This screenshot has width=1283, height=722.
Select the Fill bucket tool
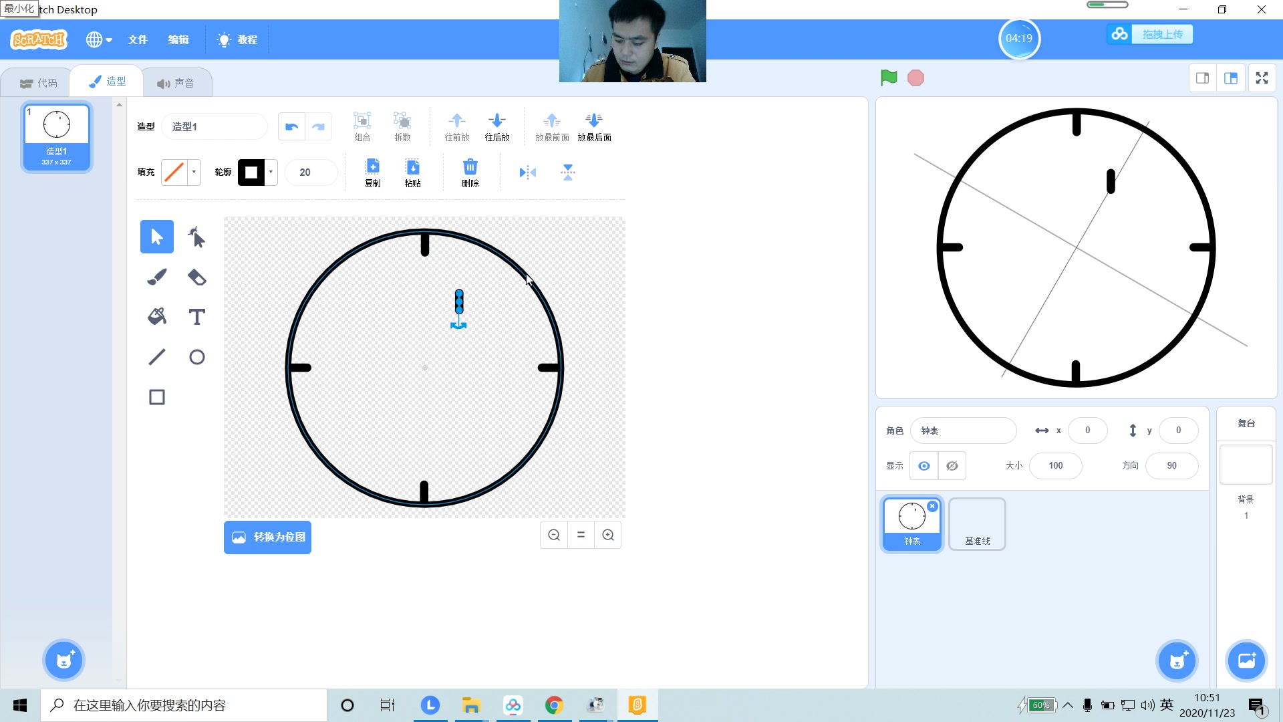tap(156, 317)
